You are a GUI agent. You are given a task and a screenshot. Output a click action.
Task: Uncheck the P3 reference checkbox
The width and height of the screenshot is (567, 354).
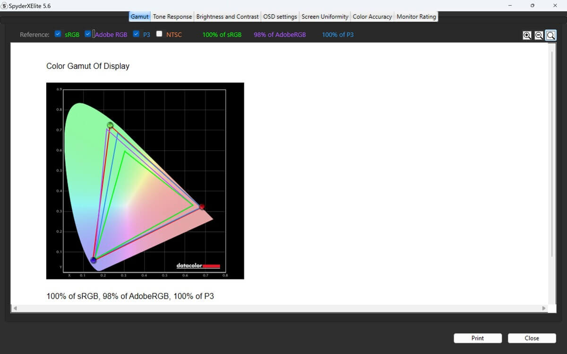coord(136,34)
